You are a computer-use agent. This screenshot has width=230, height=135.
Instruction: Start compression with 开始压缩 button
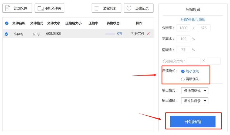[193, 122]
